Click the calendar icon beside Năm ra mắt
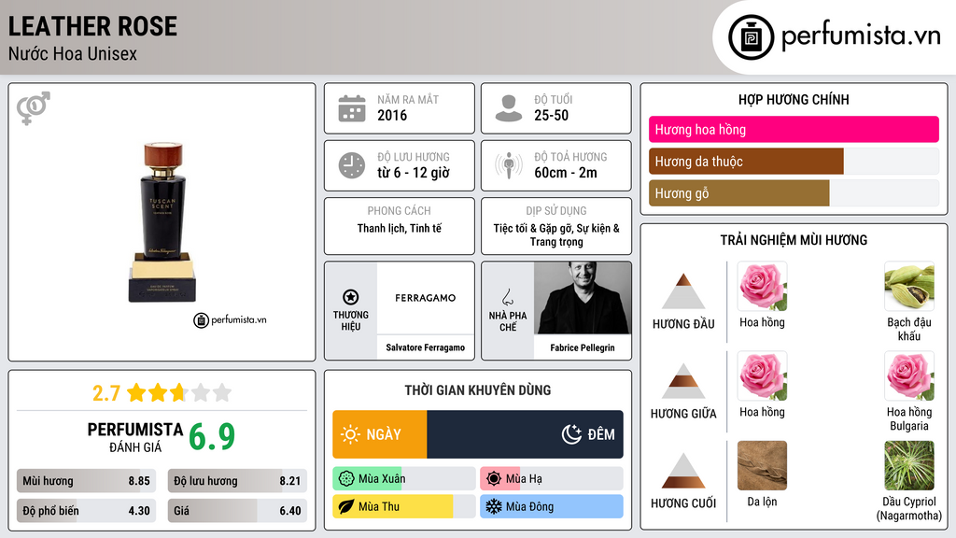The image size is (956, 538). pyautogui.click(x=352, y=108)
